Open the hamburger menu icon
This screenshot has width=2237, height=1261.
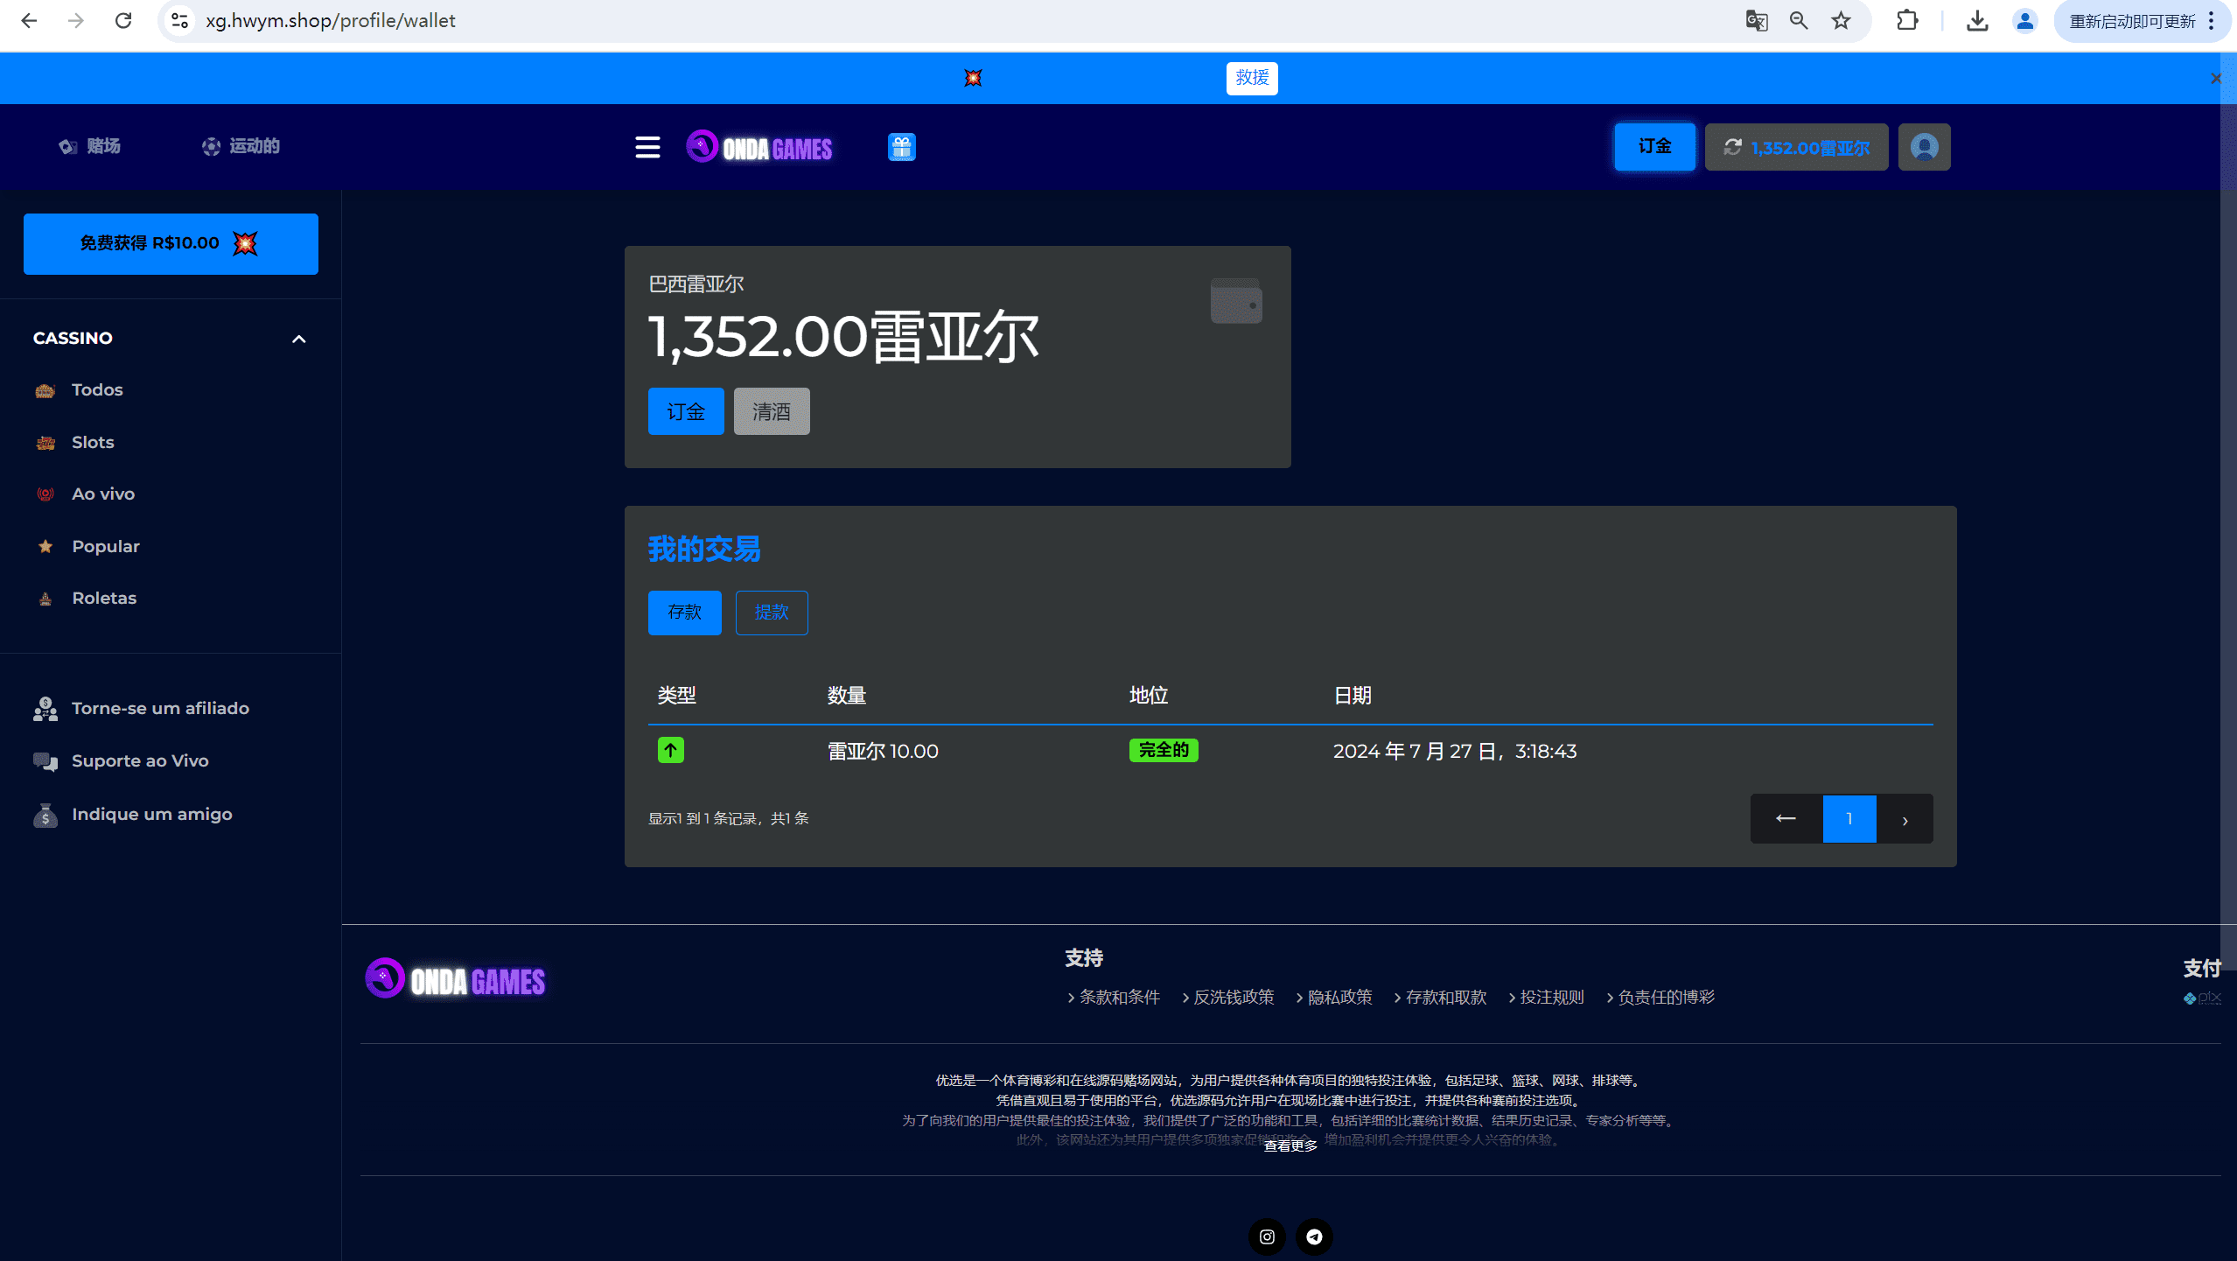(x=647, y=147)
